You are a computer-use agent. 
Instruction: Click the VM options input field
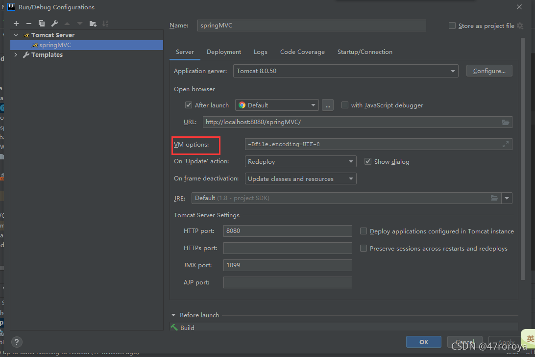pyautogui.click(x=378, y=145)
